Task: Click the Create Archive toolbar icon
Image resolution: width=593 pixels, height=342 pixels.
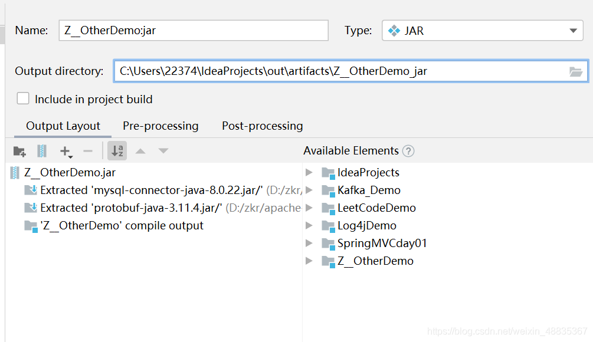Action: pyautogui.click(x=42, y=151)
